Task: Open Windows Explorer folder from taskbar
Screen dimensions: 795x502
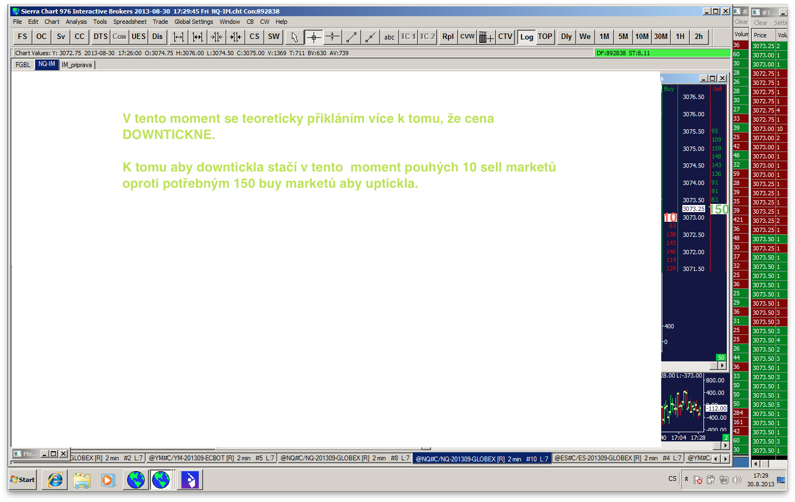Action: (82, 480)
